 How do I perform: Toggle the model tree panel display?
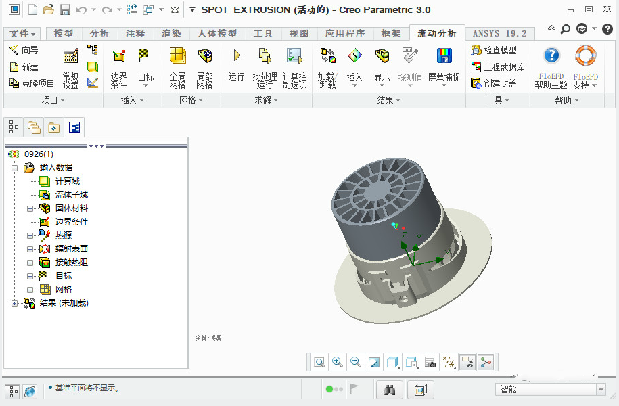12,390
